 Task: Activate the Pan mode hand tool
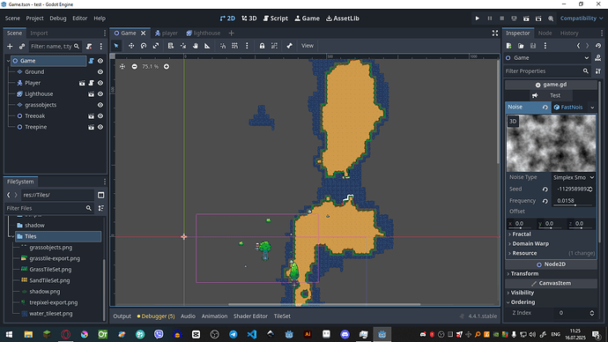196,46
